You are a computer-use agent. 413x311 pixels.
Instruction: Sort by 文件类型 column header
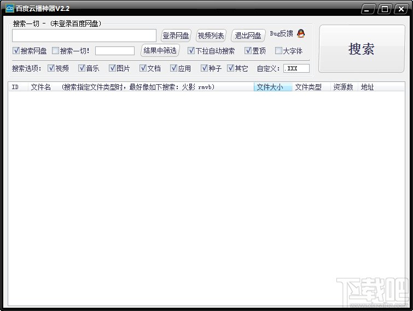(x=311, y=87)
